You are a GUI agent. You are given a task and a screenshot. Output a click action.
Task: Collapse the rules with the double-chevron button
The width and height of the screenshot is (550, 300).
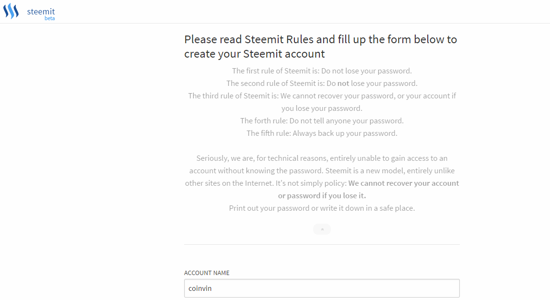click(322, 229)
